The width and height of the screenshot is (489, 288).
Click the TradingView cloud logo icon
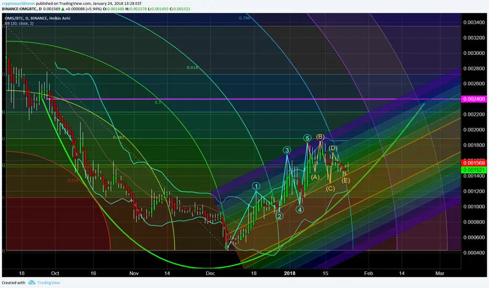(x=31, y=282)
